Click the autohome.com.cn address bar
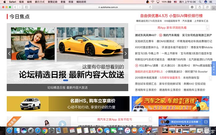Viewport: 216px width, 135px height. coord(107,7)
